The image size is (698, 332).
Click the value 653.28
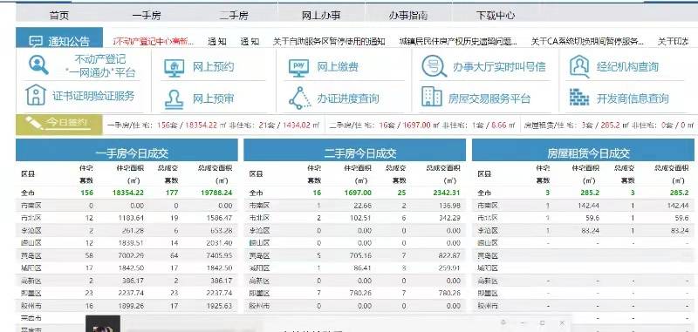(x=221, y=231)
